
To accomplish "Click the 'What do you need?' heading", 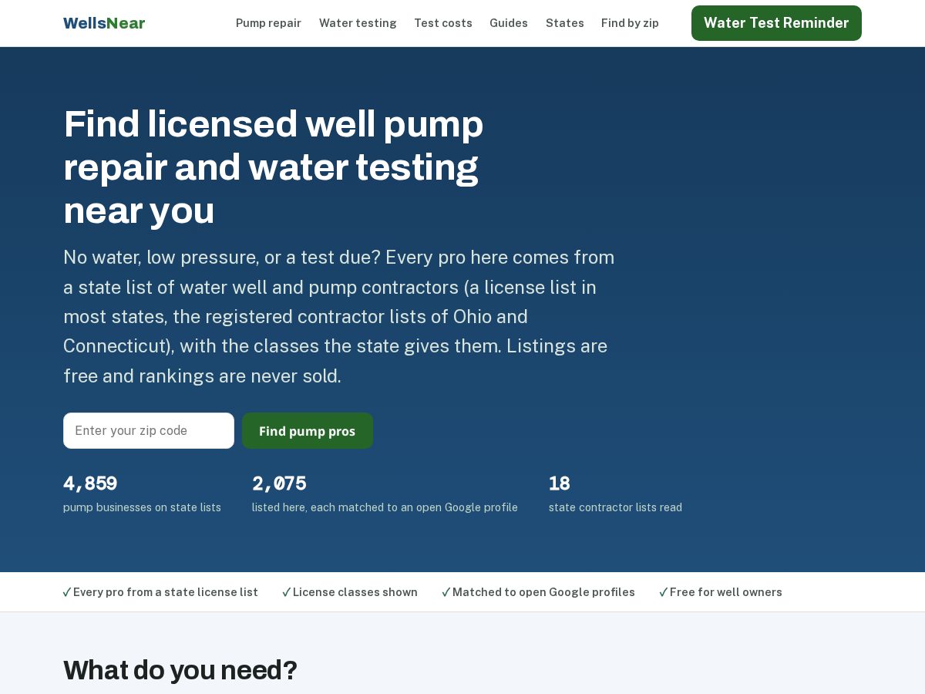I will pyautogui.click(x=180, y=670).
